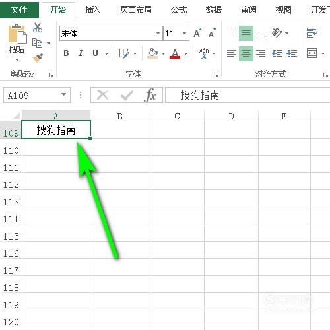330x330 pixels.
Task: Apply fill color bucket
Action: point(152,53)
